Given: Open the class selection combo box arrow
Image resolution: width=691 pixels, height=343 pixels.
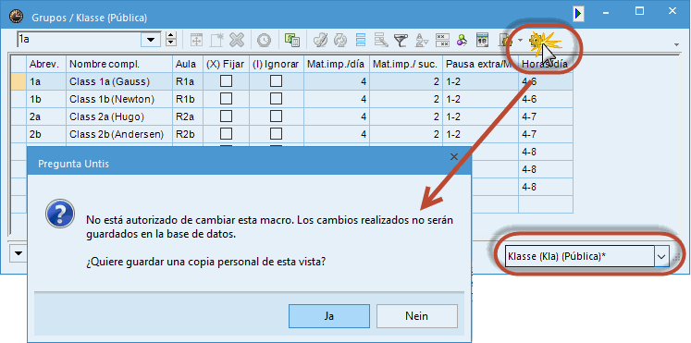Looking at the screenshot, I should coord(151,39).
